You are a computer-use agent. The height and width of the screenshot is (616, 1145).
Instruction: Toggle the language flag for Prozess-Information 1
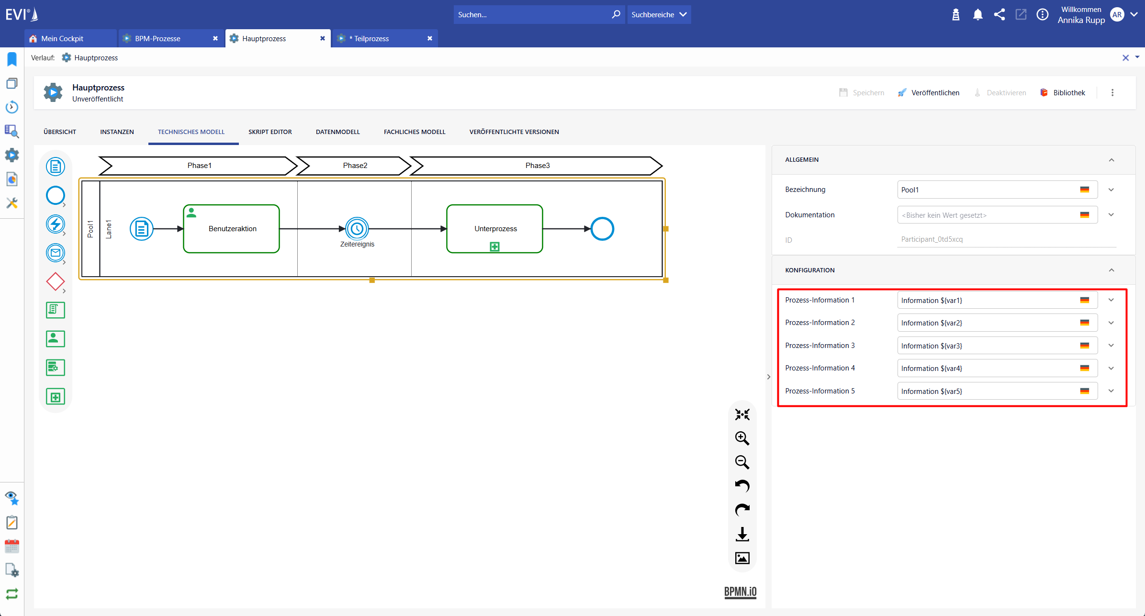1085,300
